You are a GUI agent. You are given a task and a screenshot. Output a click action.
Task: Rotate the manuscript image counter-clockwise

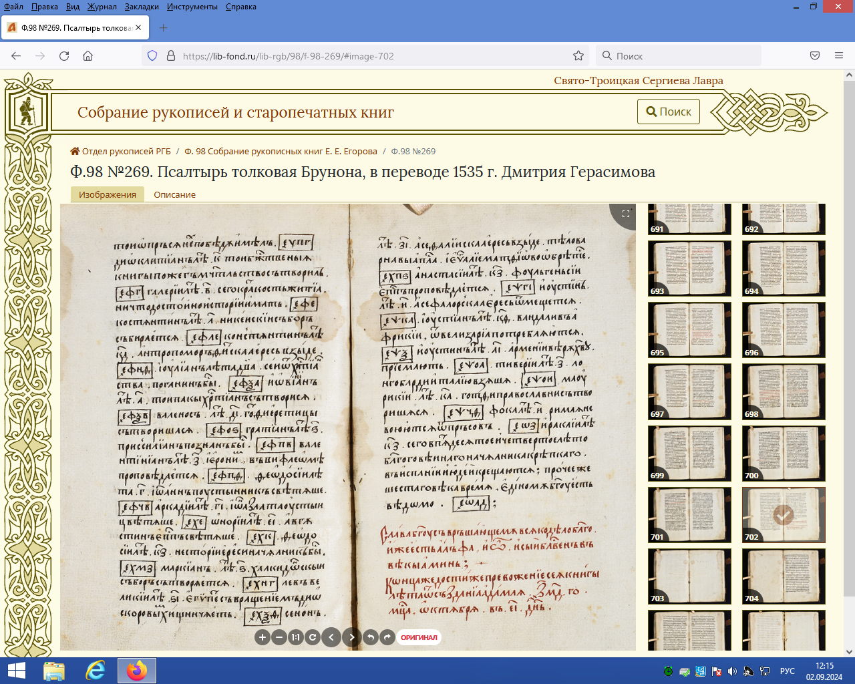[371, 637]
